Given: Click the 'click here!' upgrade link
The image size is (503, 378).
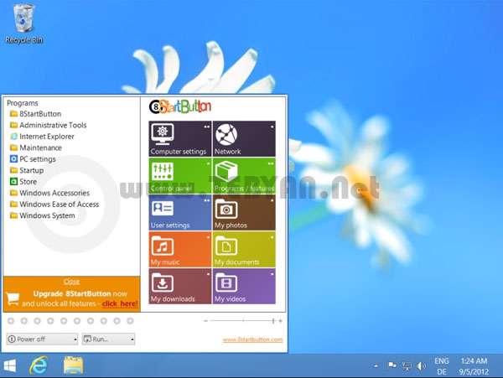Looking at the screenshot, I should pyautogui.click(x=120, y=303).
